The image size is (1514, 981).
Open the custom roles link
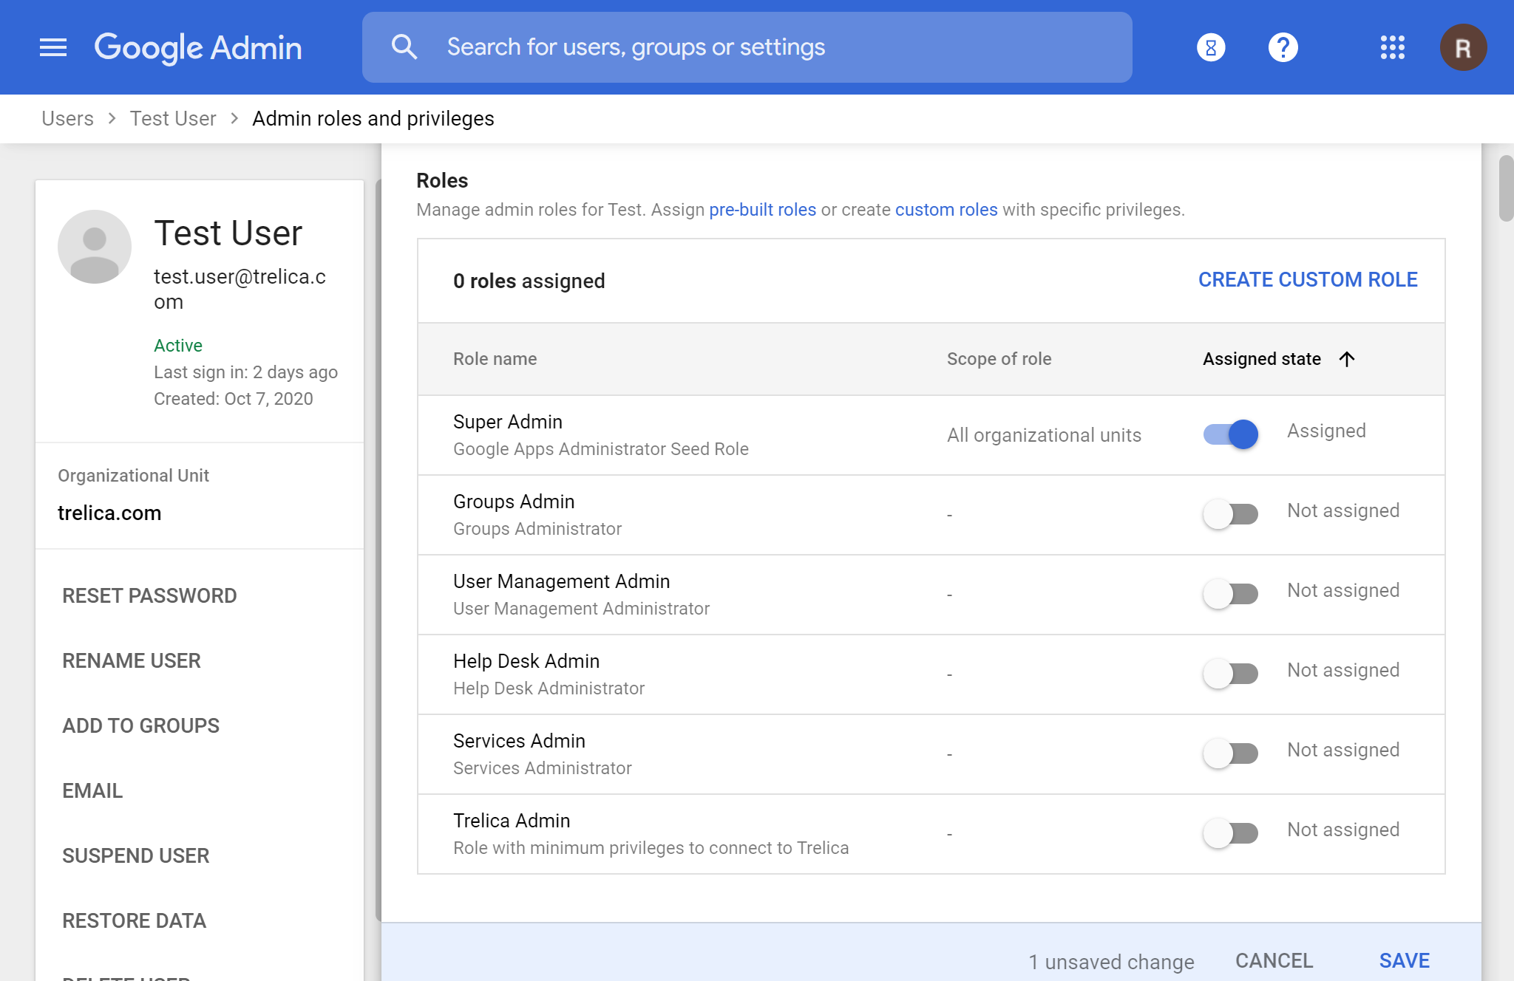click(x=946, y=210)
